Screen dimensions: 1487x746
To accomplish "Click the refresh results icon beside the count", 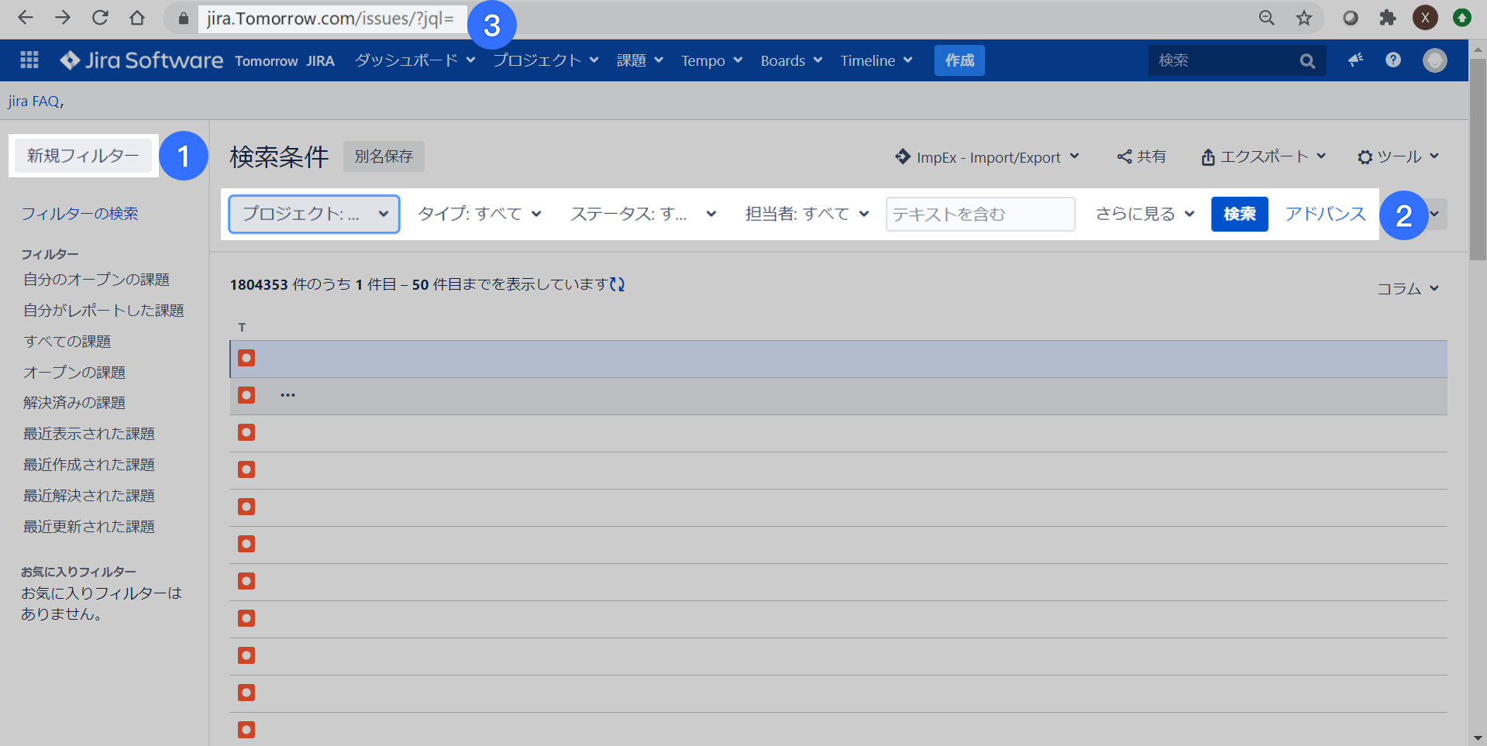I will (x=617, y=284).
